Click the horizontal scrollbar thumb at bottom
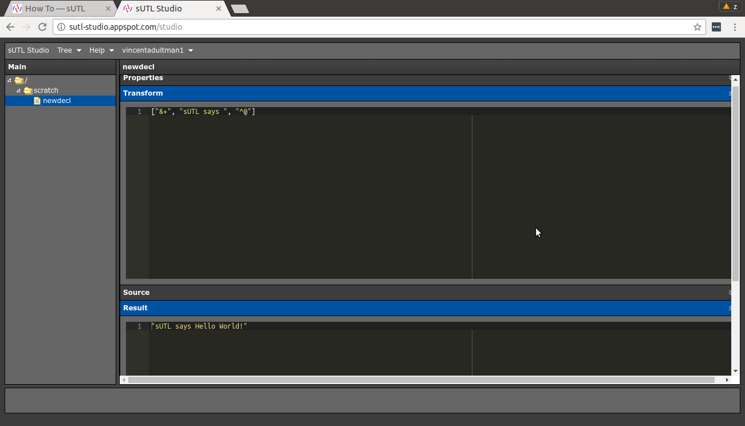This screenshot has width=745, height=426. [x=421, y=380]
